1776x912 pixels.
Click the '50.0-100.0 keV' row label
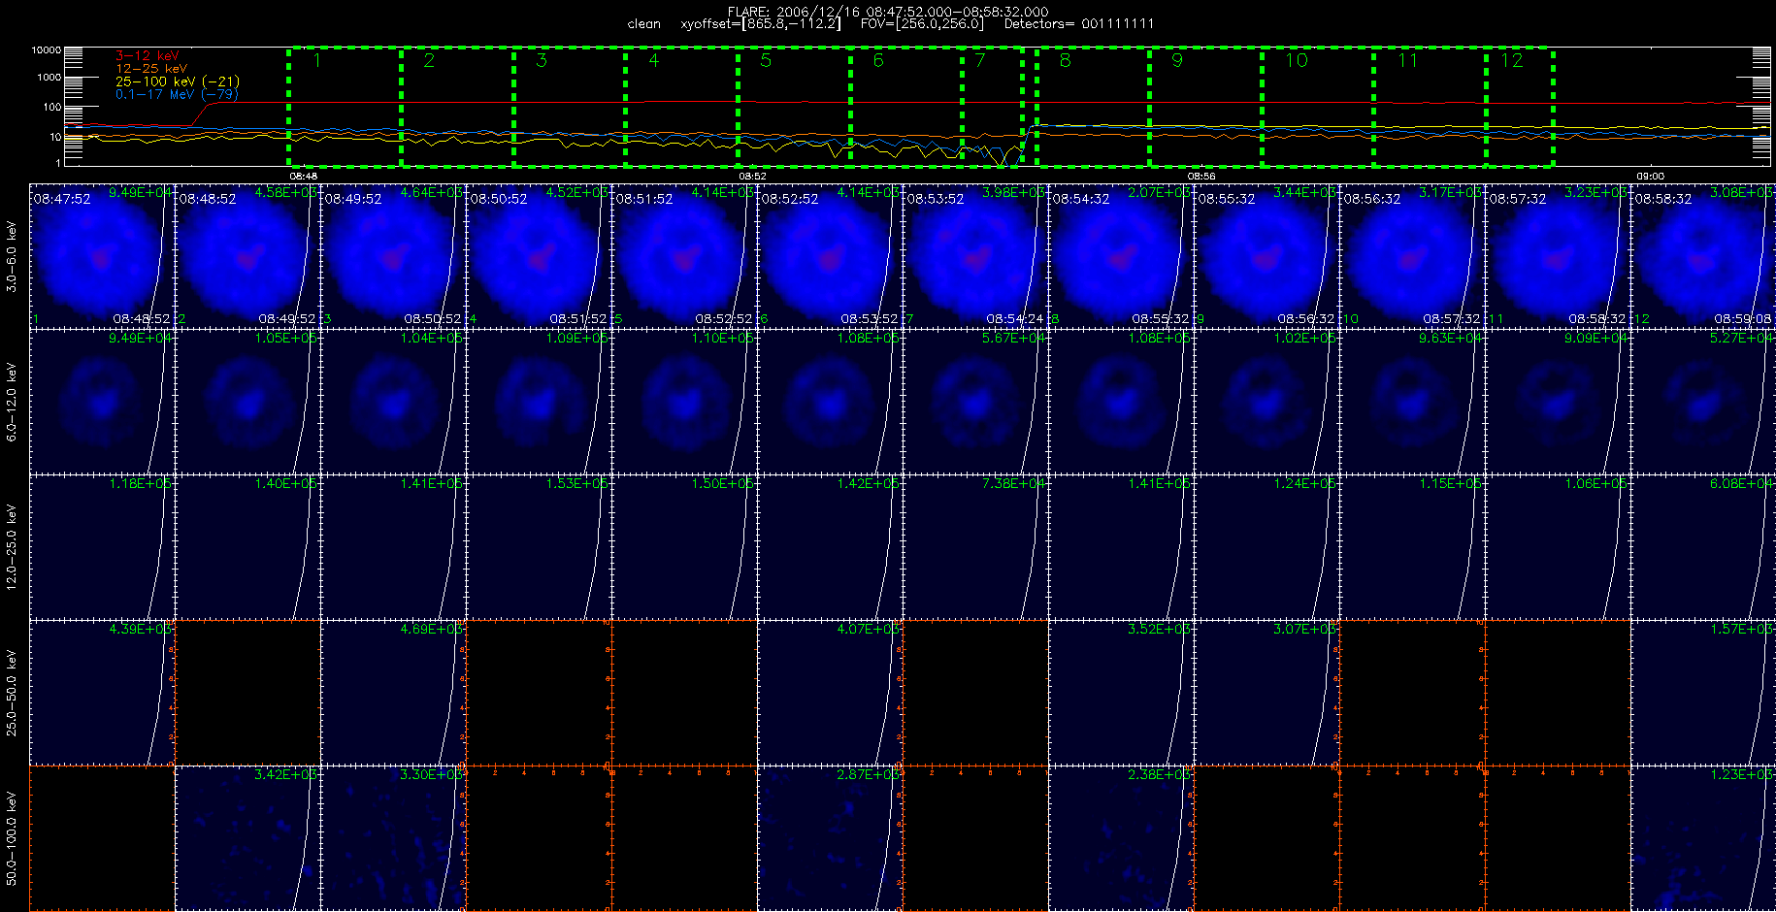[12, 838]
